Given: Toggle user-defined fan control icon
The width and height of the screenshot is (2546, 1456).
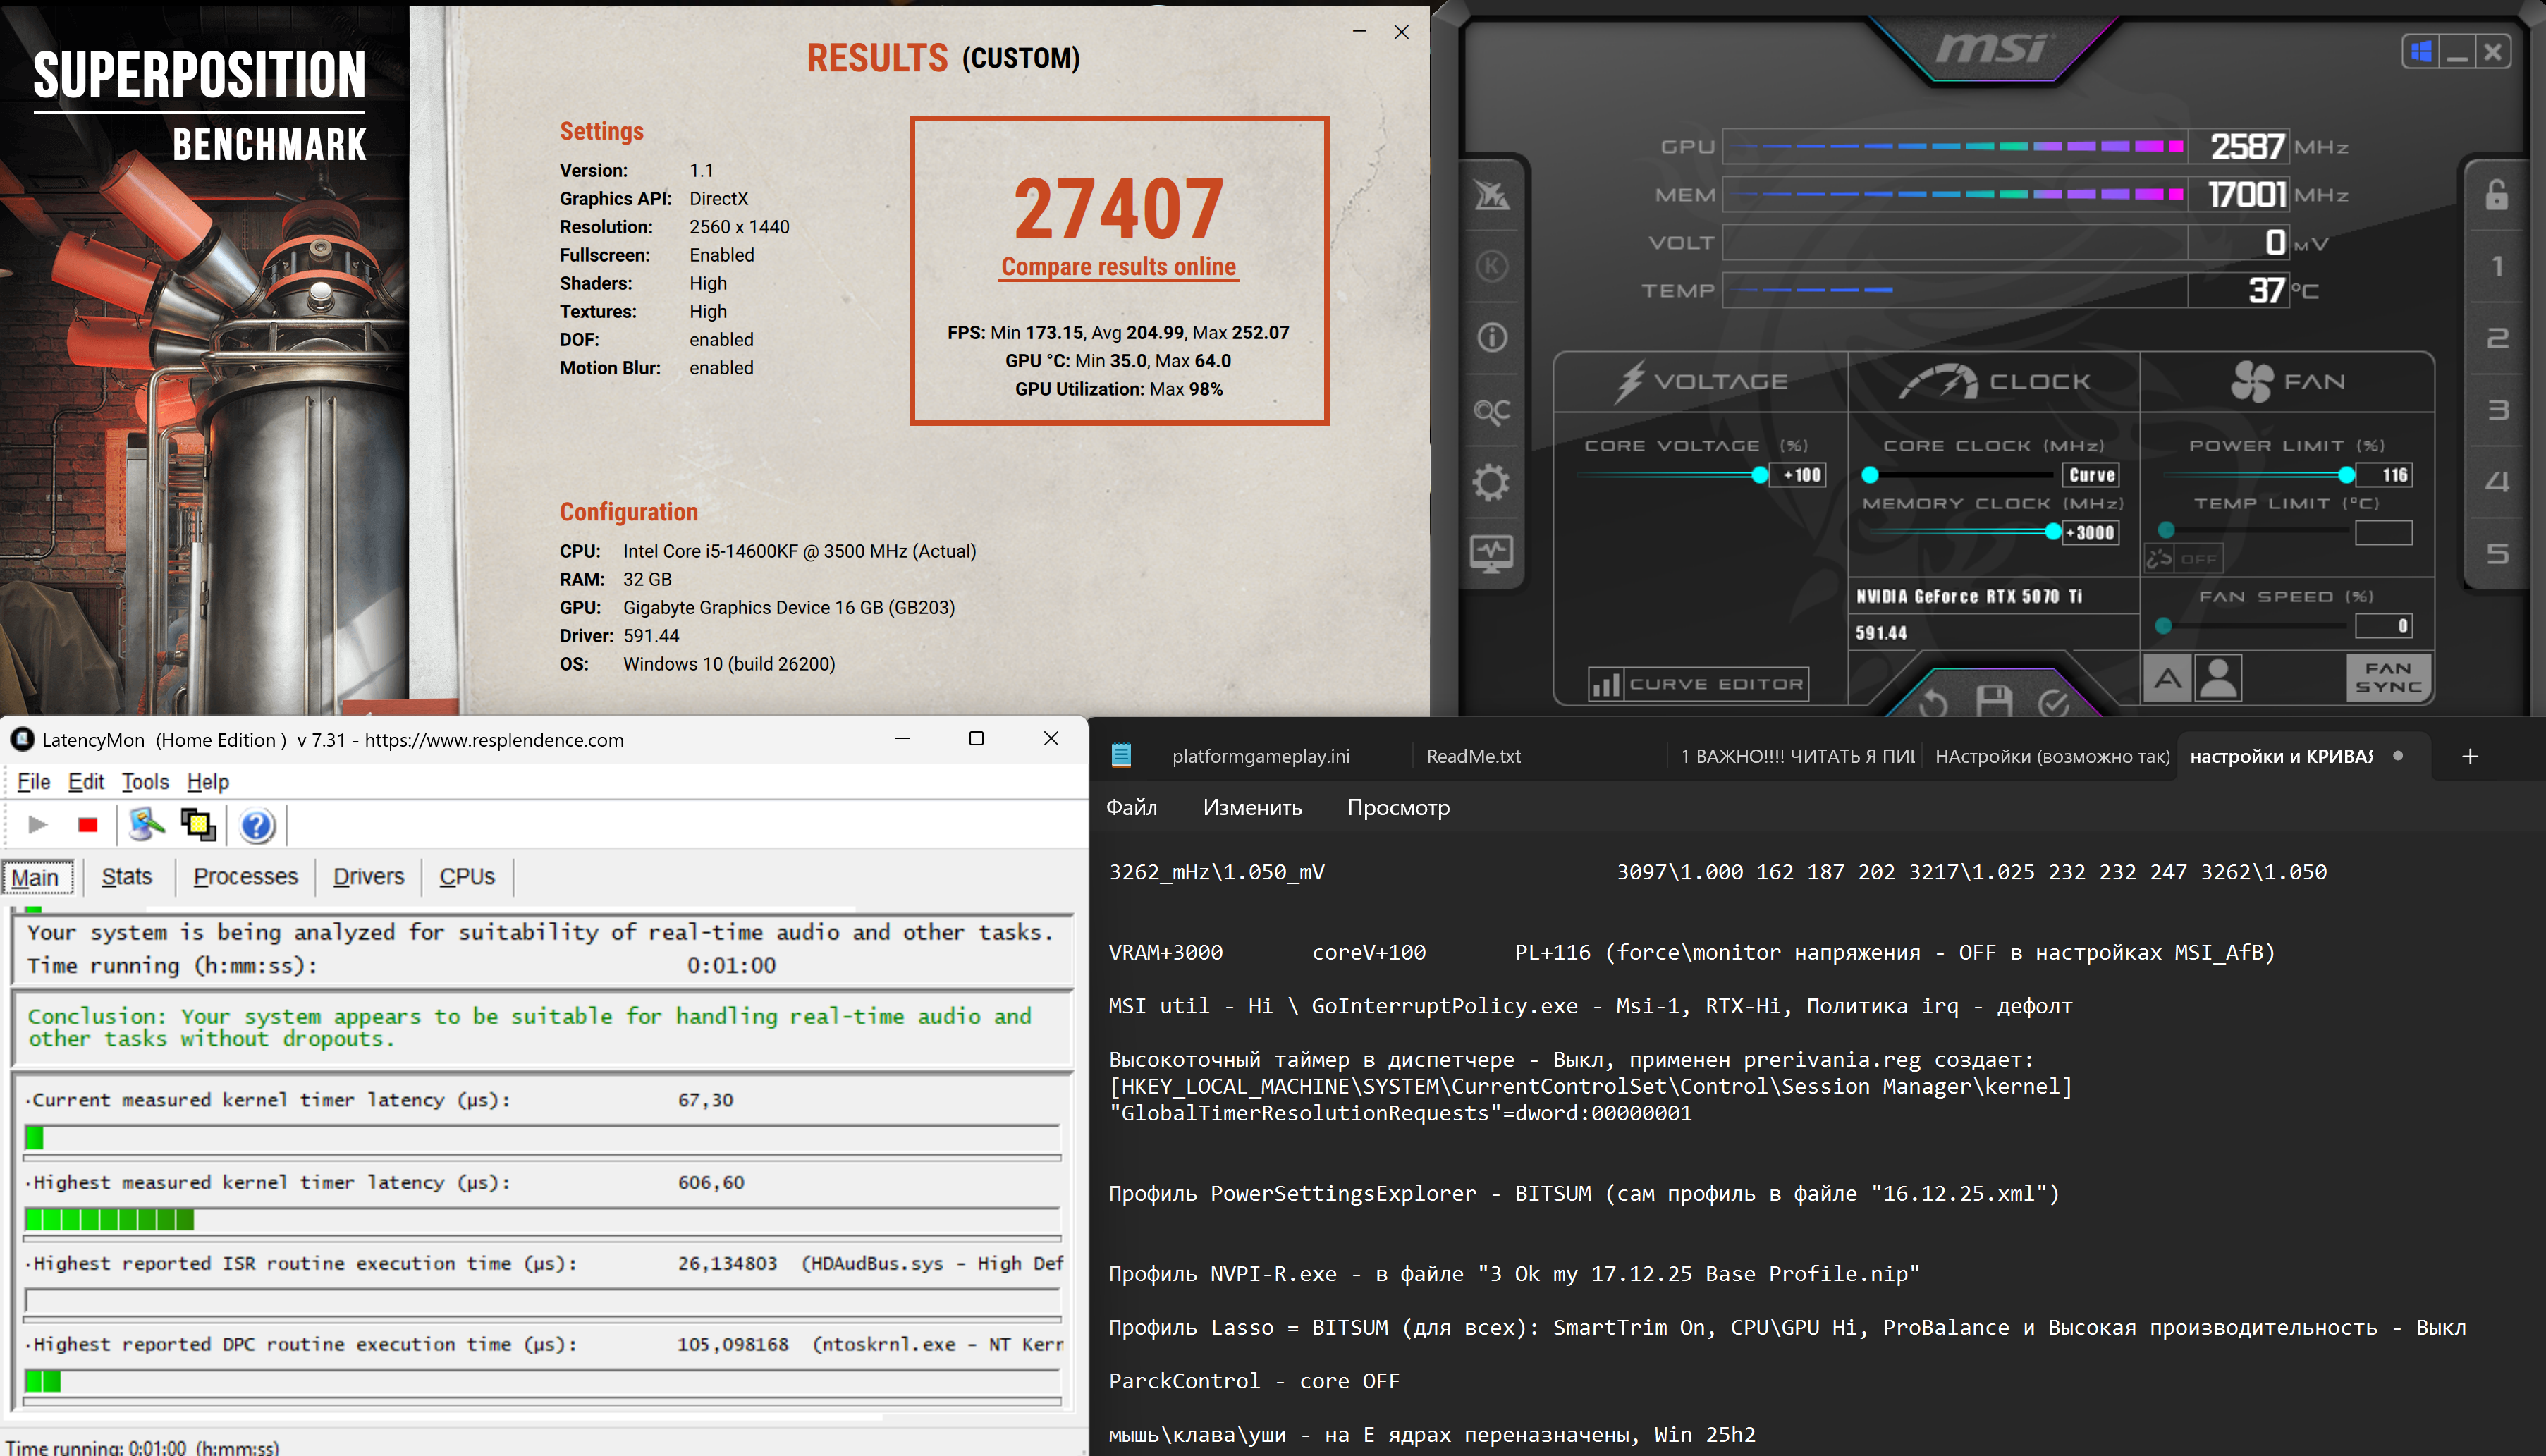Looking at the screenshot, I should coord(2218,679).
